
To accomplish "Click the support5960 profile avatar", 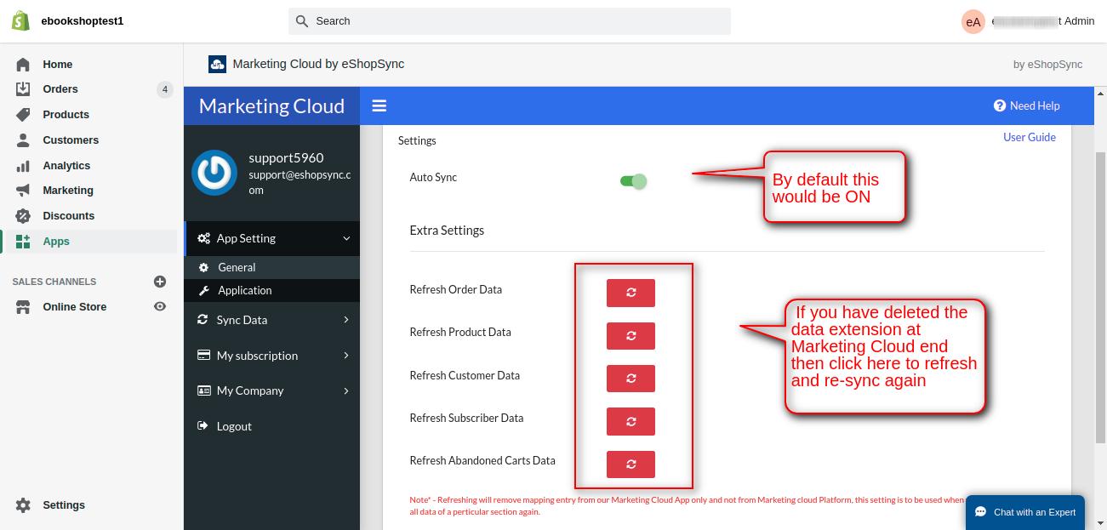I will 214,173.
